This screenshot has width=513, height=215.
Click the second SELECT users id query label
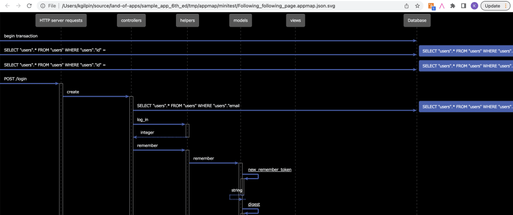click(55, 65)
